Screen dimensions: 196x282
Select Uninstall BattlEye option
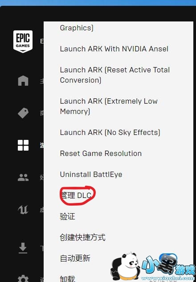(91, 174)
